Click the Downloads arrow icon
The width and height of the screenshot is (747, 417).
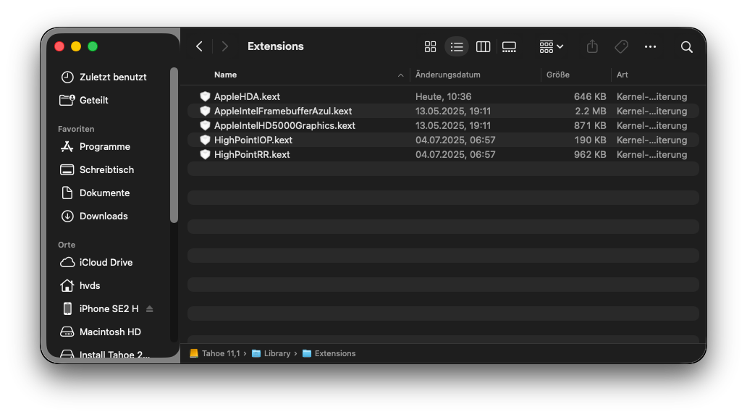[x=67, y=216]
